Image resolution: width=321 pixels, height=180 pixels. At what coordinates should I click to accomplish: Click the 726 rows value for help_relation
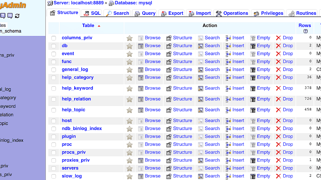pos(308,99)
